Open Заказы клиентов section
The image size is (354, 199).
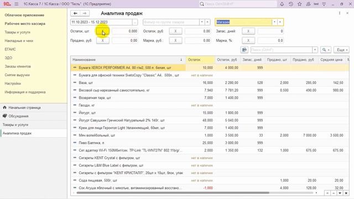[x=18, y=66]
